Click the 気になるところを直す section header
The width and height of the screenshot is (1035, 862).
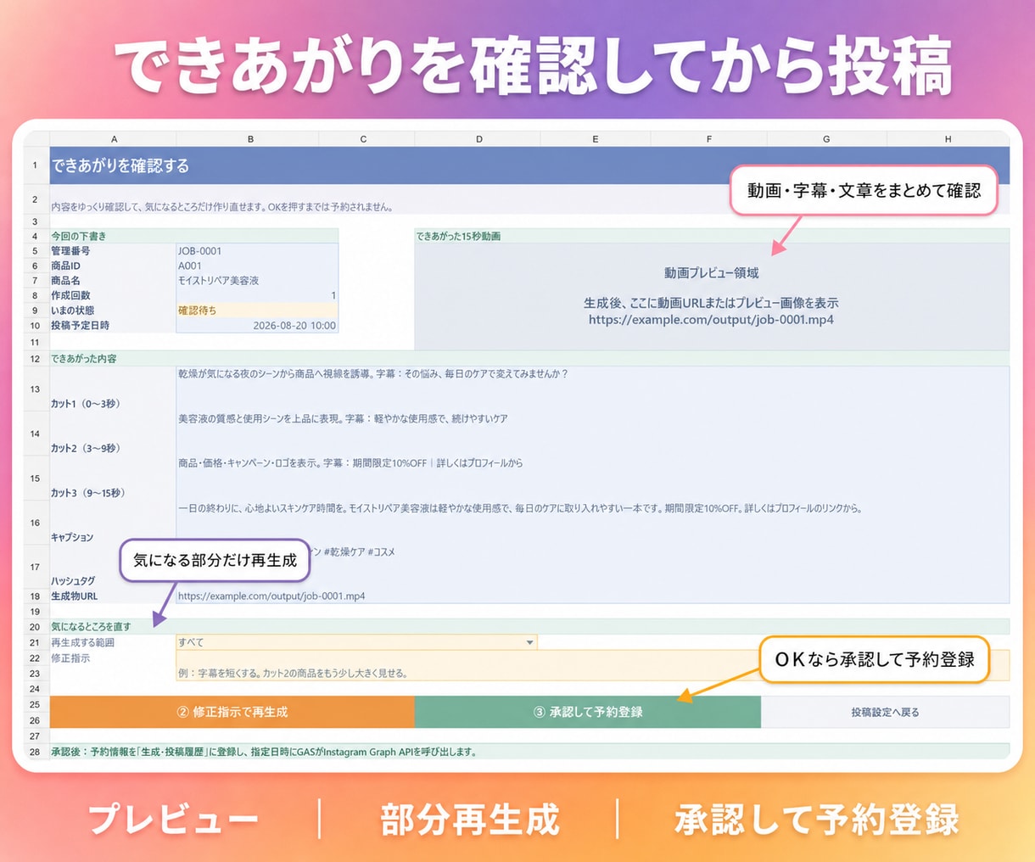tap(529, 627)
